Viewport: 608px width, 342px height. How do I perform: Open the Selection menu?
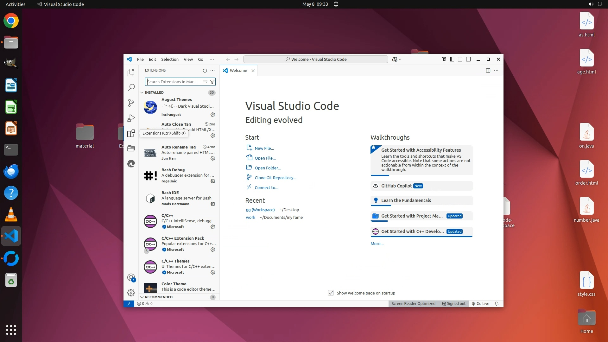tap(170, 59)
